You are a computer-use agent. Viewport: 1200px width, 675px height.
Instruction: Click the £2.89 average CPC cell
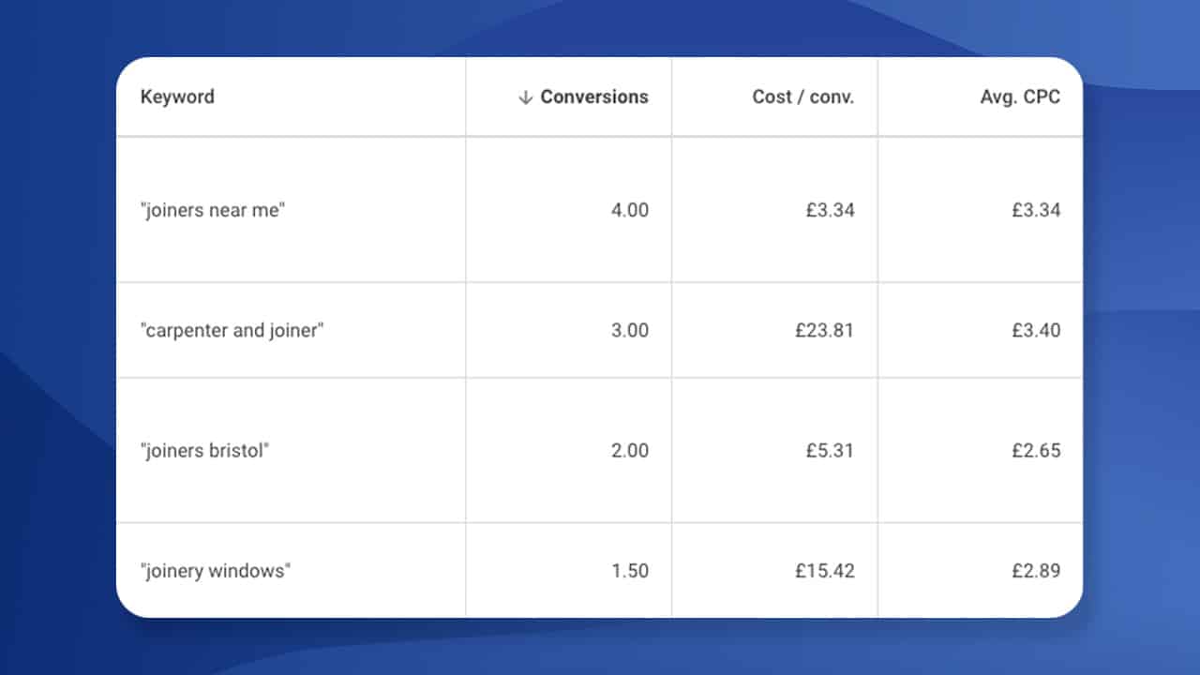1036,571
